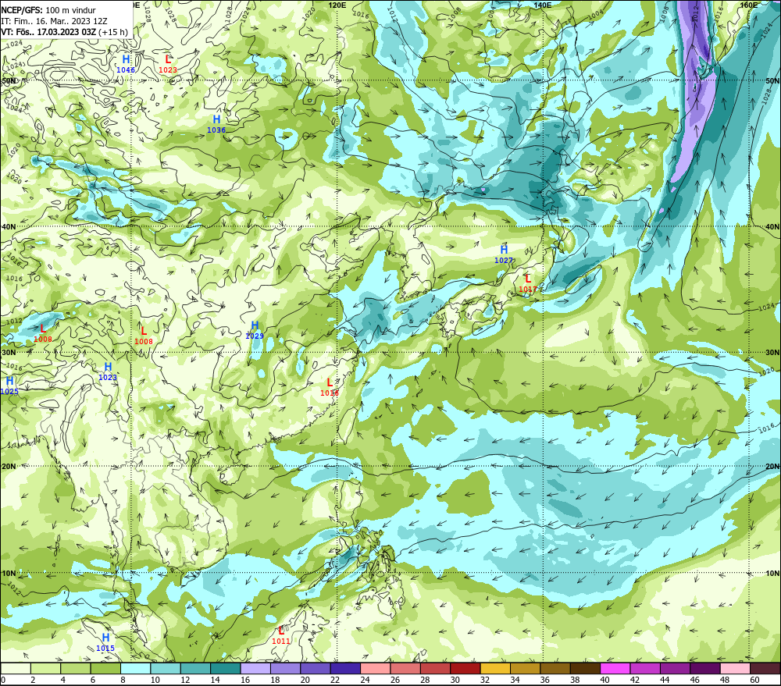Select the legend value 60
Screen dimensions: 781x686
click(x=754, y=680)
